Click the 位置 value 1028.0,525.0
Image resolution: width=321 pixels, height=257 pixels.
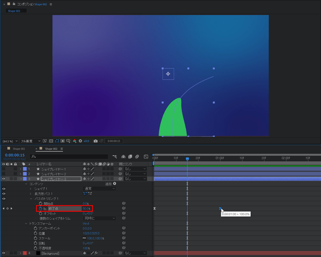[x=91, y=233]
